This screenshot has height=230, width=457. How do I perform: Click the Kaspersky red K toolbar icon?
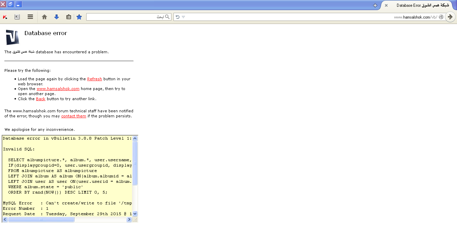(5, 17)
